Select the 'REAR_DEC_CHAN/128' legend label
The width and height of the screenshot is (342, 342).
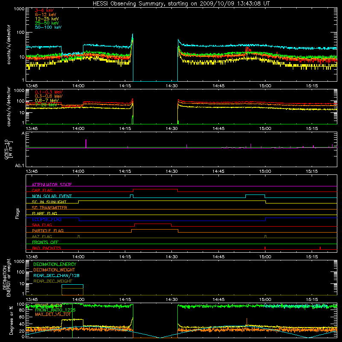(56, 276)
